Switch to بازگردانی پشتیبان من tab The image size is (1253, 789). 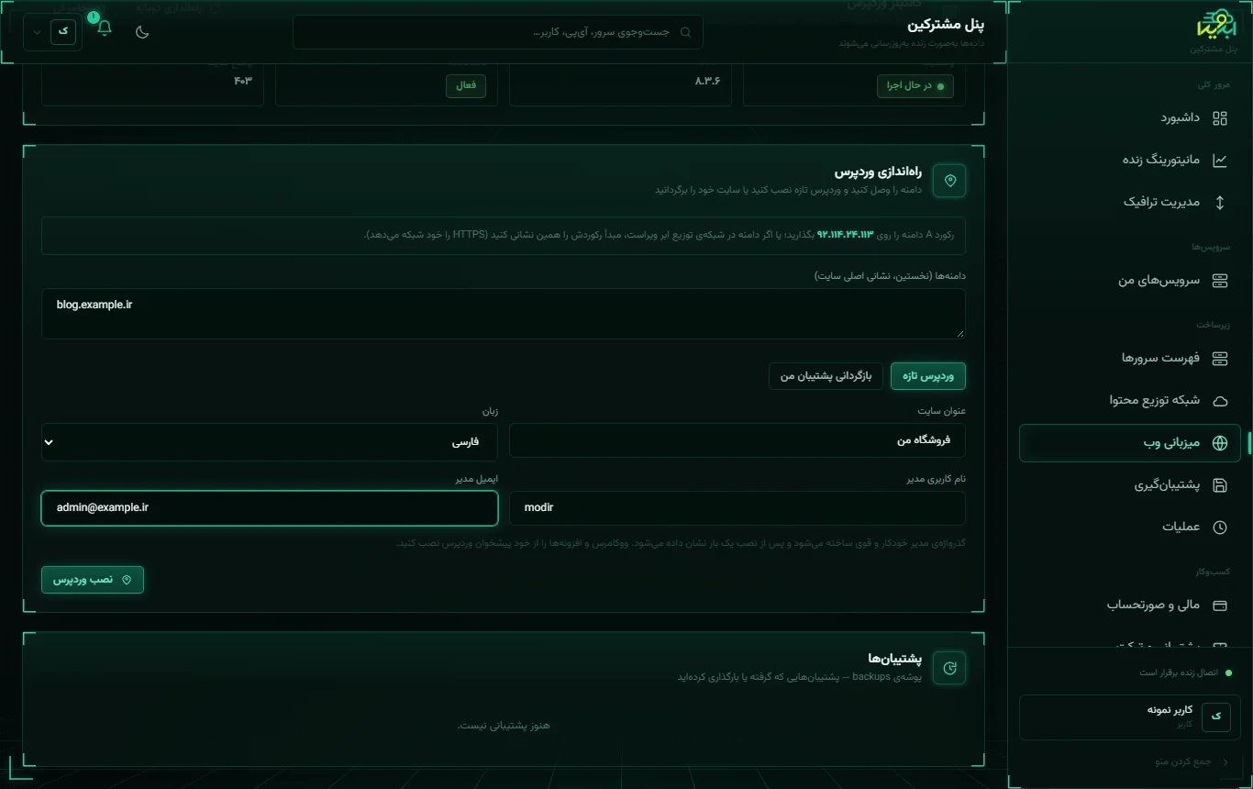[826, 376]
